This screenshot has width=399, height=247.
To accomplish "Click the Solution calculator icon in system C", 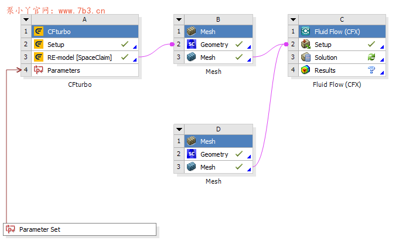I will [x=305, y=57].
